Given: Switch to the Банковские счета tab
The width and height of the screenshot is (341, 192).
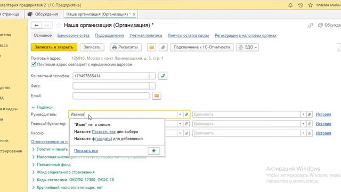Looking at the screenshot, I should coord(74,35).
